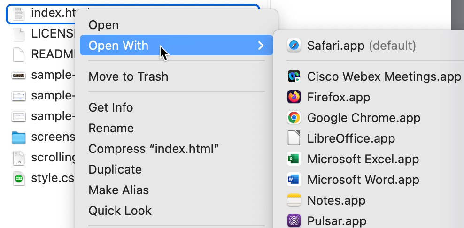Image resolution: width=464 pixels, height=228 pixels.
Task: Select Move to Trash
Action: pos(128,76)
